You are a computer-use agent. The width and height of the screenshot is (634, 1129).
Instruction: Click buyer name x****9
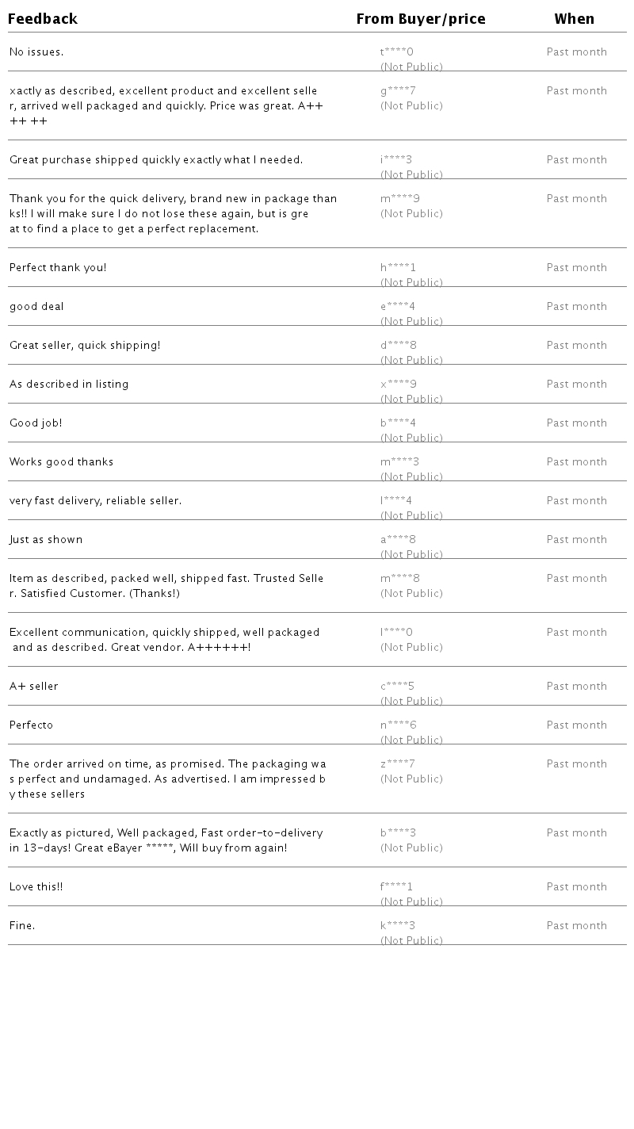(x=399, y=385)
